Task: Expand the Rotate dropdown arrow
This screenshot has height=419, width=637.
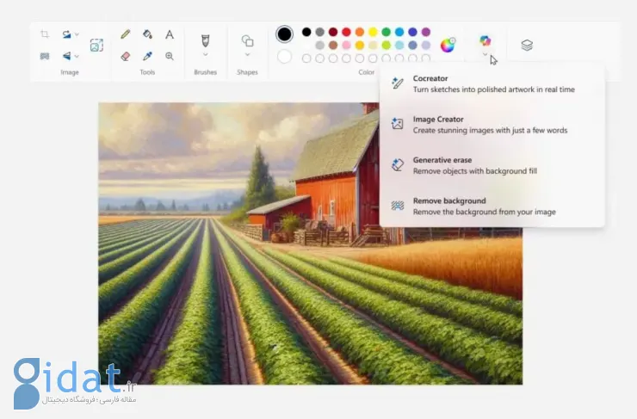Action: tap(77, 34)
